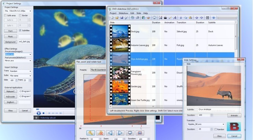Click the dashed selection frame icon

[x=140, y=133]
